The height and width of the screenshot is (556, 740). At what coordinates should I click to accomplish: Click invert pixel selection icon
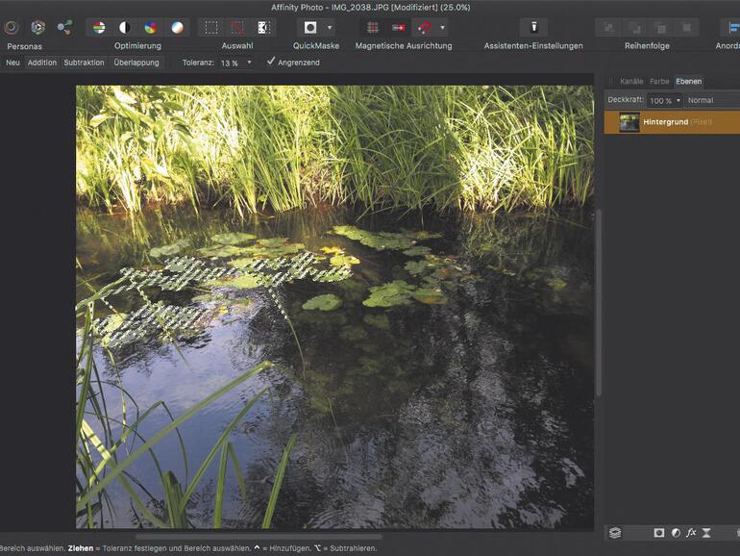click(x=264, y=27)
